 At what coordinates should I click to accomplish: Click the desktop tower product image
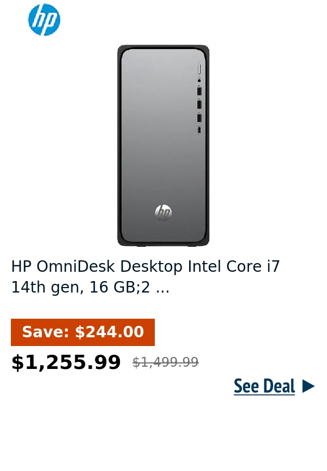point(163,145)
